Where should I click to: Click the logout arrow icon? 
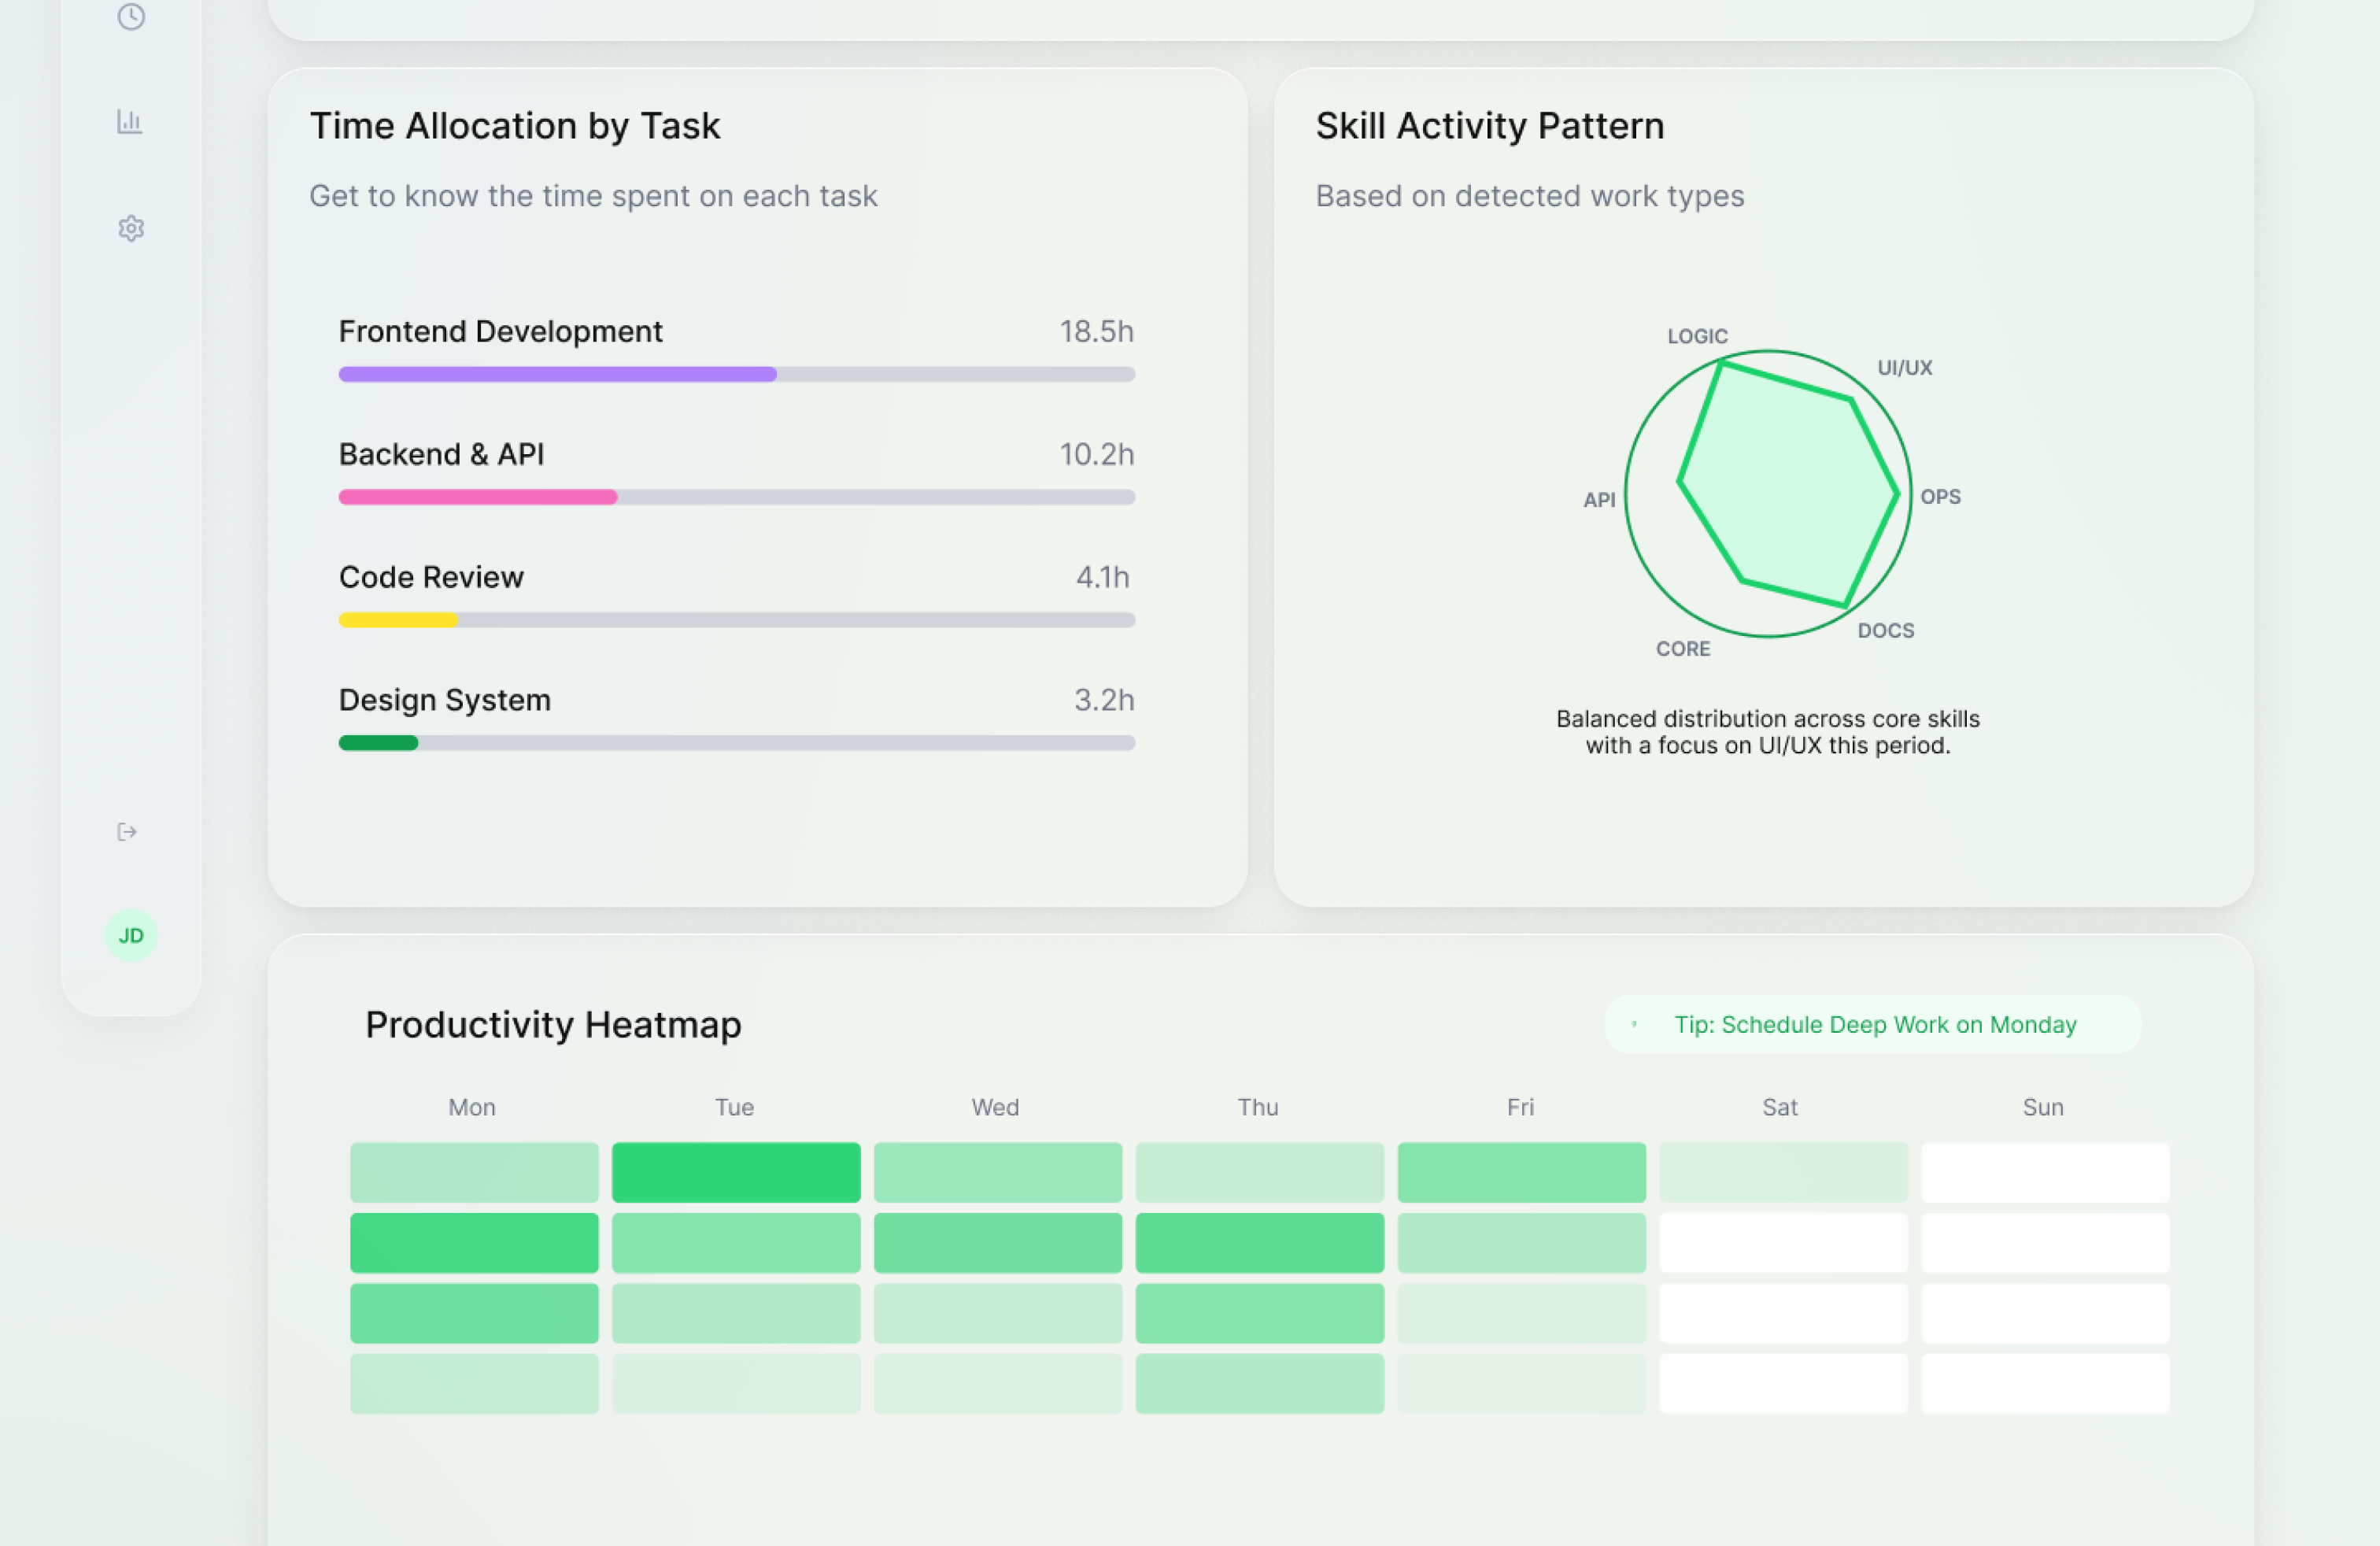click(127, 832)
